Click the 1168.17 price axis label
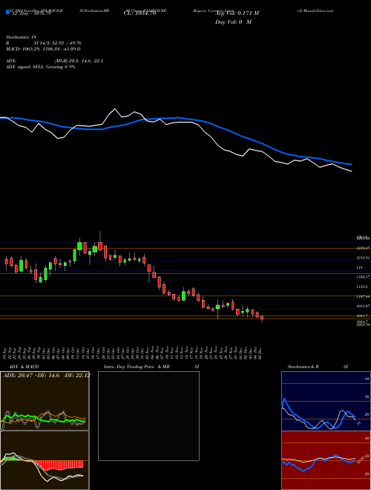This screenshot has height=490, width=371. click(x=364, y=277)
